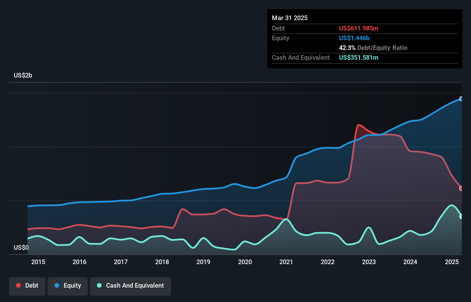This screenshot has height=302, width=471.
Task: Click the teal Cash And Equivalent legend dot
Action: (x=99, y=285)
